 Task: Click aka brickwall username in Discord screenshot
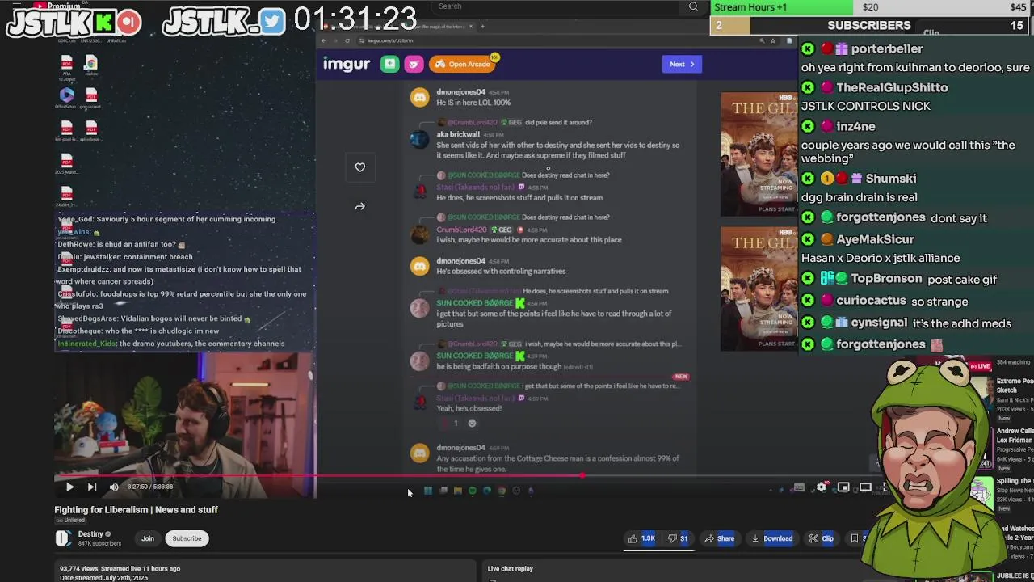click(458, 134)
